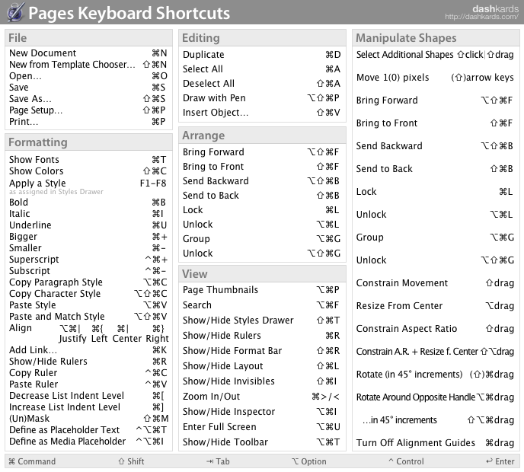
Task: Click the Copy Paragraph Style row
Action: [88, 282]
